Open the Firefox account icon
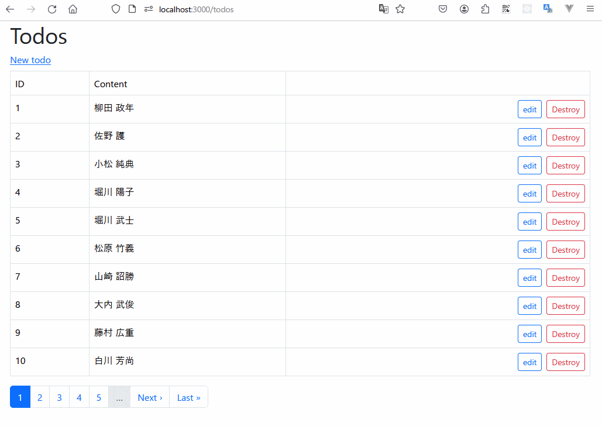Viewport: 602px width, 426px height. (x=464, y=9)
